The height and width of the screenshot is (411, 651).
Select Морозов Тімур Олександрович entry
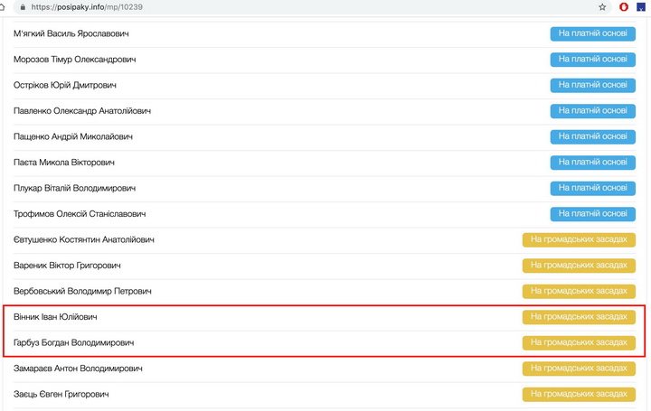(75, 59)
